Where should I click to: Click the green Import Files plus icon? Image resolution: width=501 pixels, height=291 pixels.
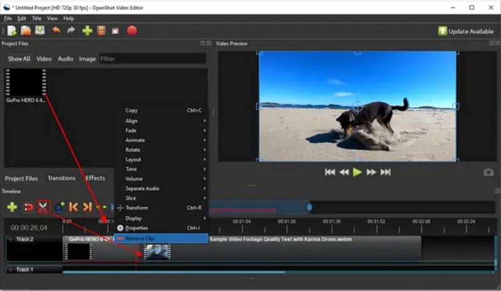click(87, 30)
